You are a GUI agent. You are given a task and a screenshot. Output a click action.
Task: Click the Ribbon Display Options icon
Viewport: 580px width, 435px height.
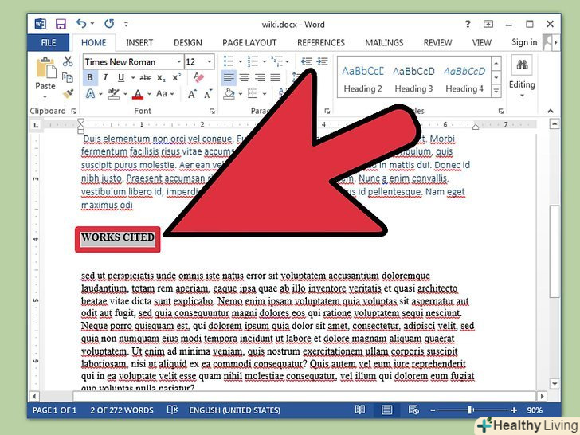(x=488, y=24)
